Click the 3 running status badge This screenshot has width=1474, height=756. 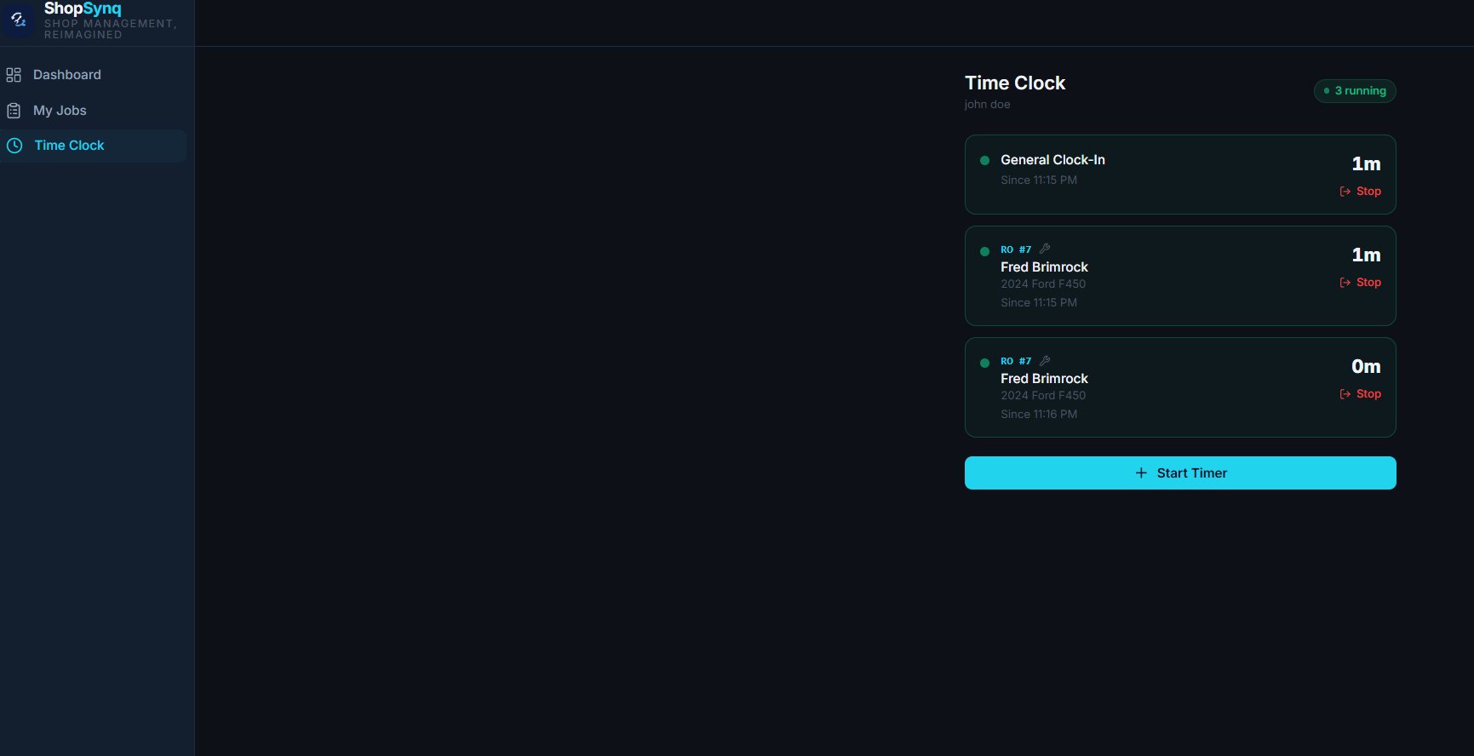1355,91
